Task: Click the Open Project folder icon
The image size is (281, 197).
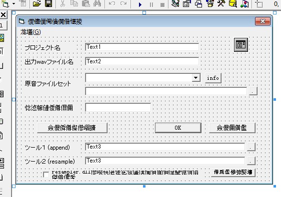Action: click(37, 3)
